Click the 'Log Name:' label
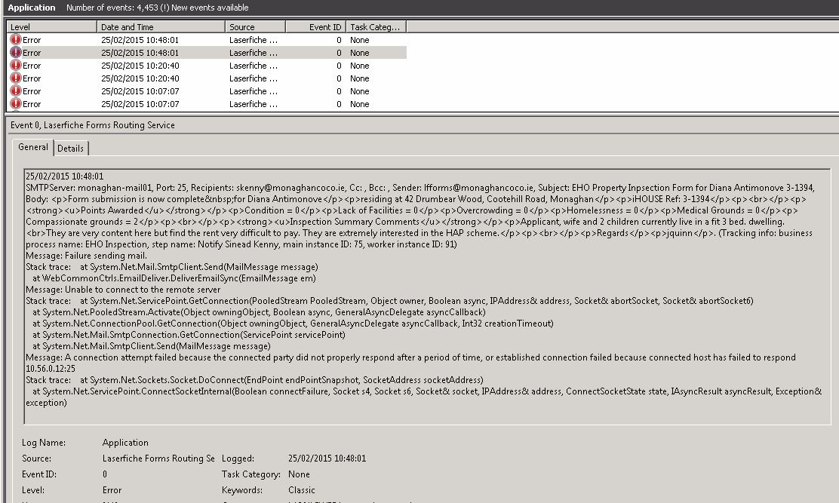 (44, 443)
